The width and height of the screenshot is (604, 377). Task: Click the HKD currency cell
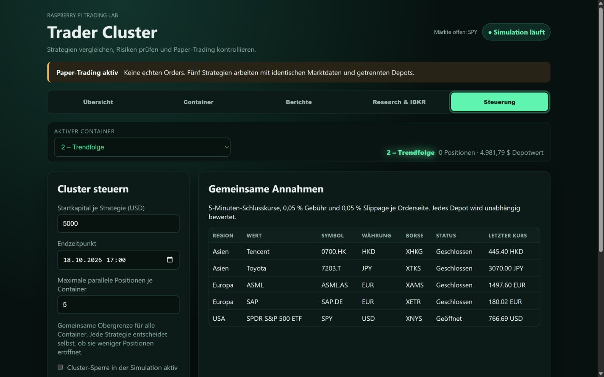tap(368, 251)
